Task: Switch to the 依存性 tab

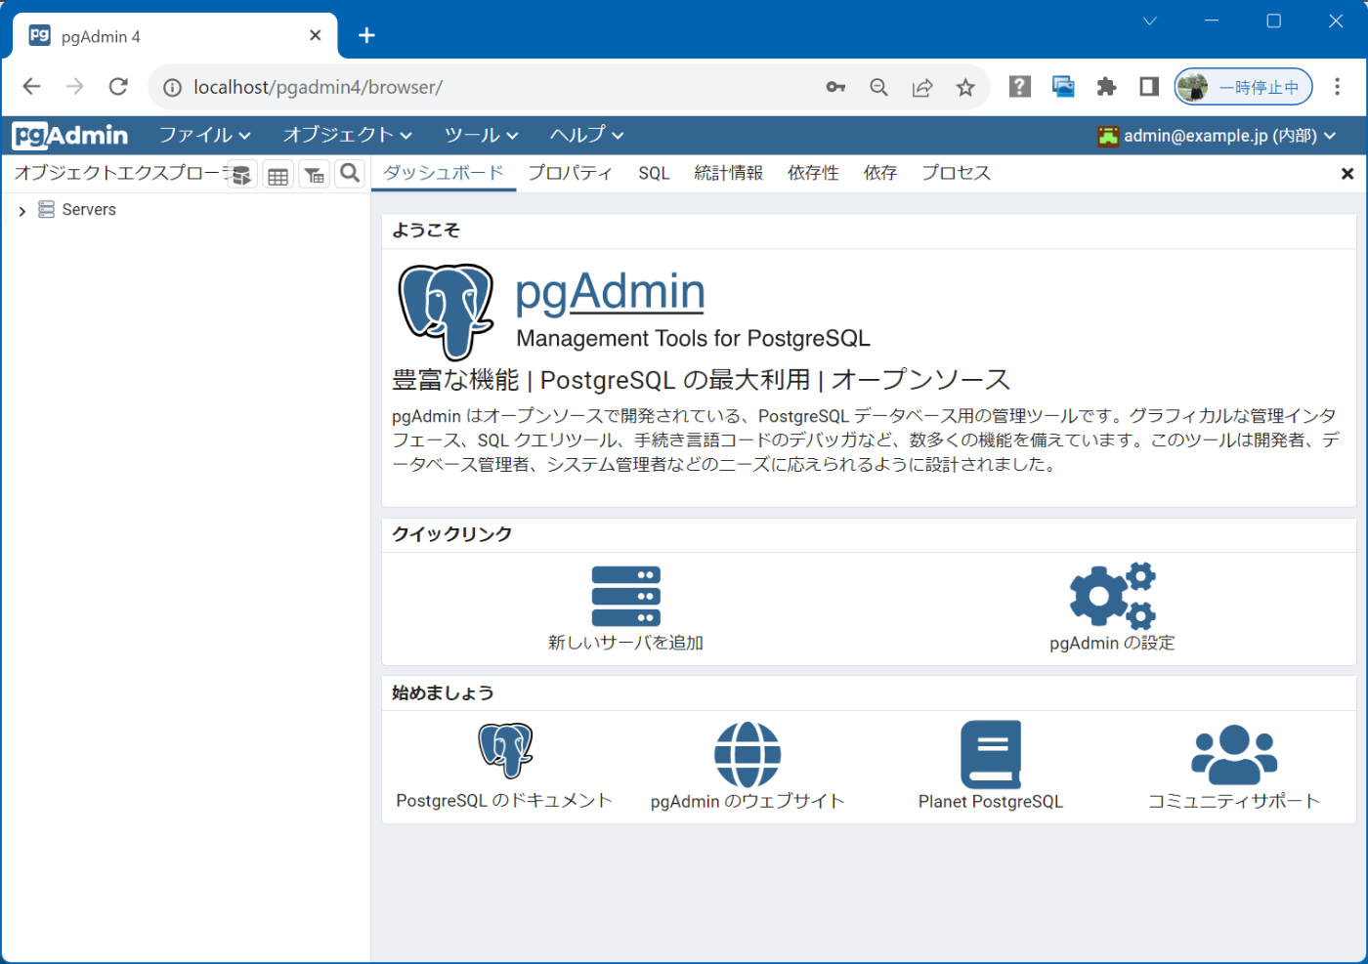Action: (814, 173)
